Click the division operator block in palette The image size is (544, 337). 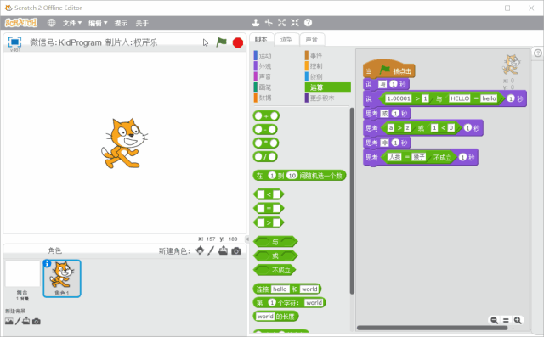click(x=265, y=157)
